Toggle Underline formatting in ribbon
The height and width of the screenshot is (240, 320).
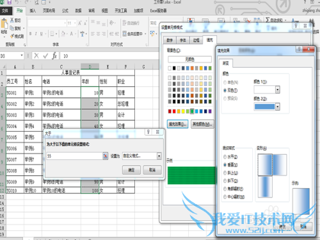coord(42,34)
